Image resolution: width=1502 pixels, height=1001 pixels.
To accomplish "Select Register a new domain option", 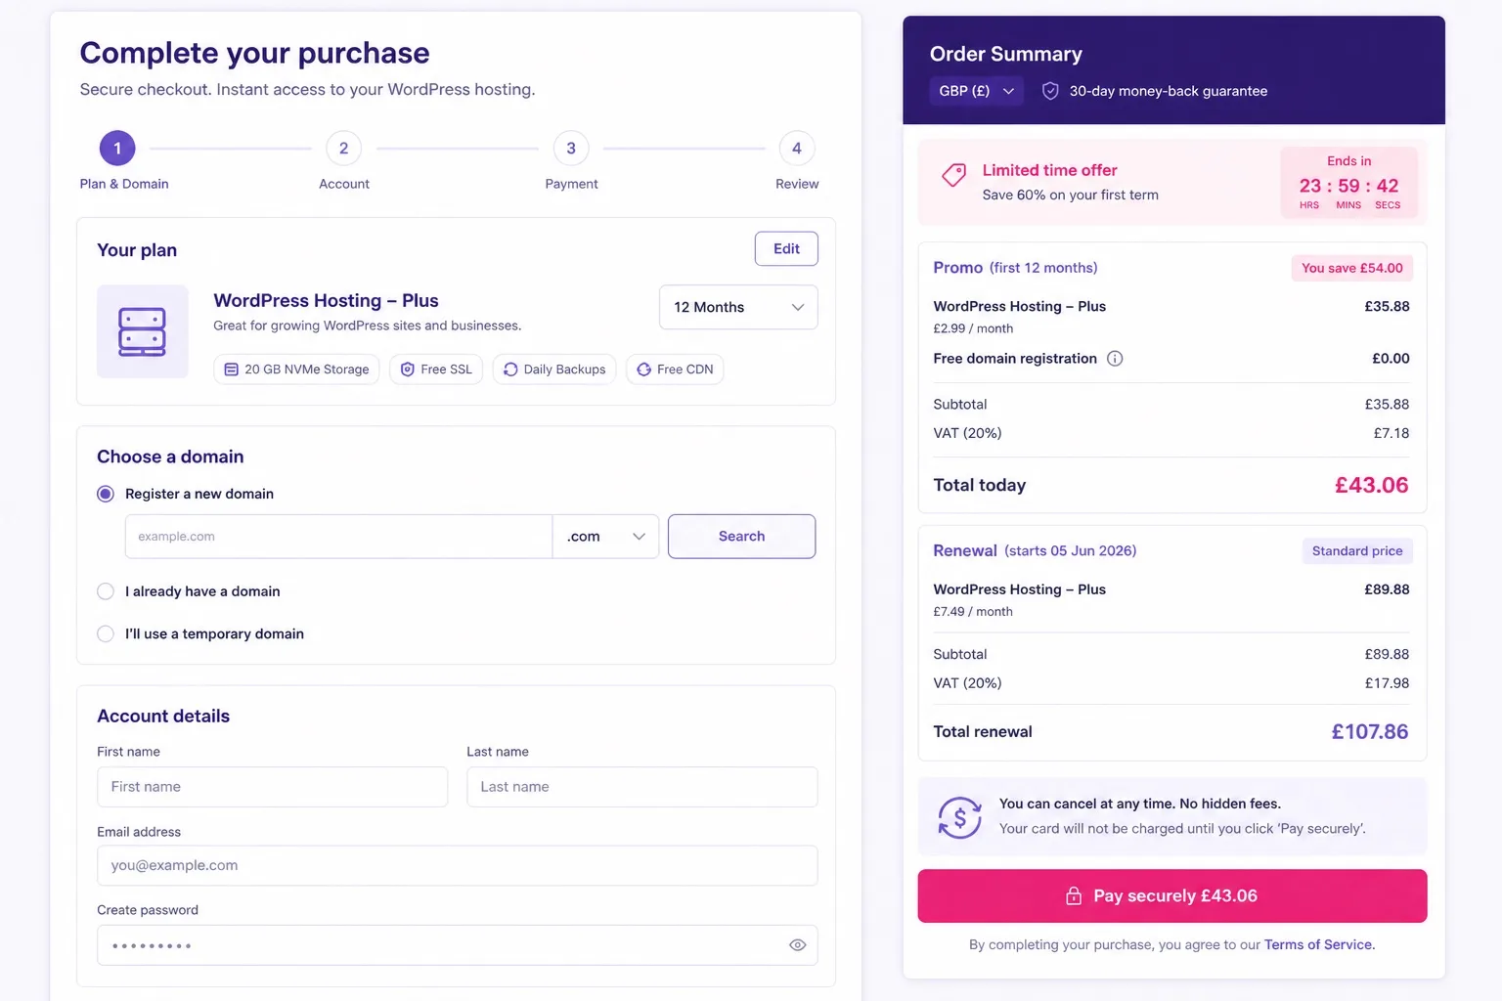I will click(x=106, y=494).
